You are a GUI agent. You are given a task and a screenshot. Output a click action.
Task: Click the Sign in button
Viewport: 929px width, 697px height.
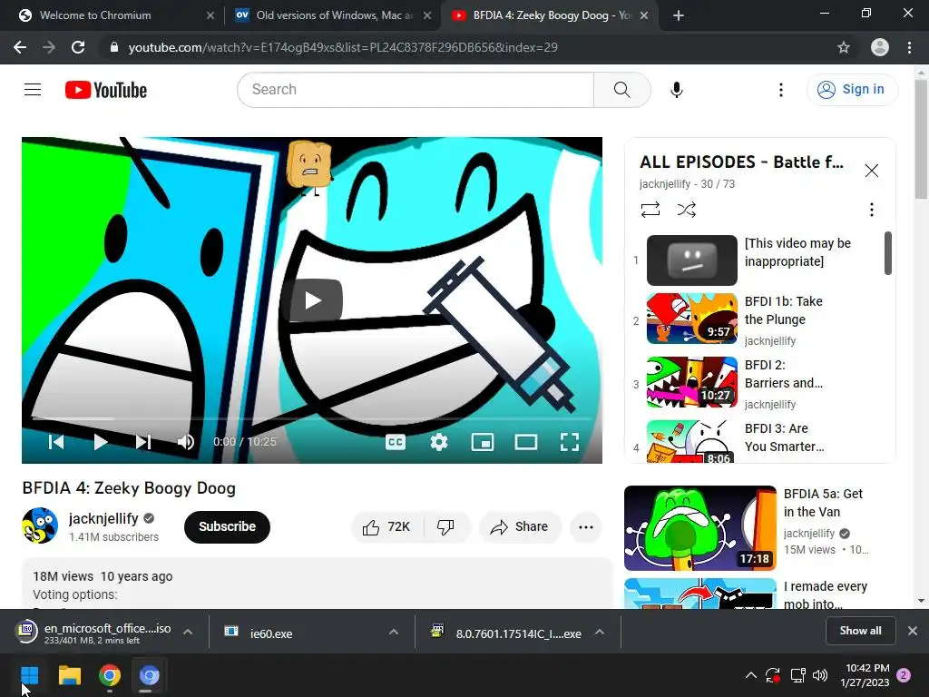pos(852,90)
